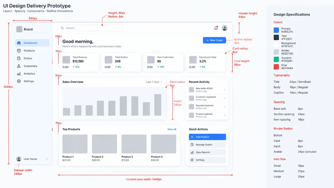
Task: Click the Search input field
Action: coord(91,28)
